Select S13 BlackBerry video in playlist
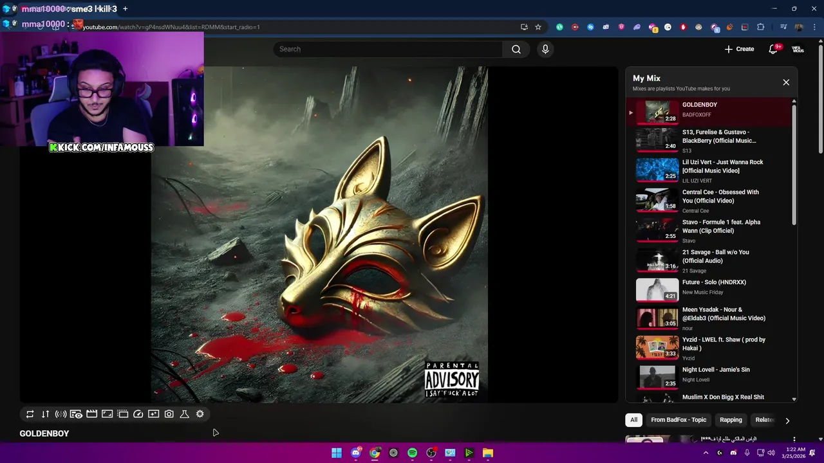This screenshot has width=824, height=463. pyautogui.click(x=709, y=141)
